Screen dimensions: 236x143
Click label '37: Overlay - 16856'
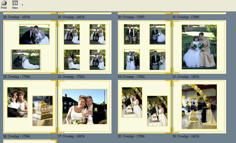(71, 136)
